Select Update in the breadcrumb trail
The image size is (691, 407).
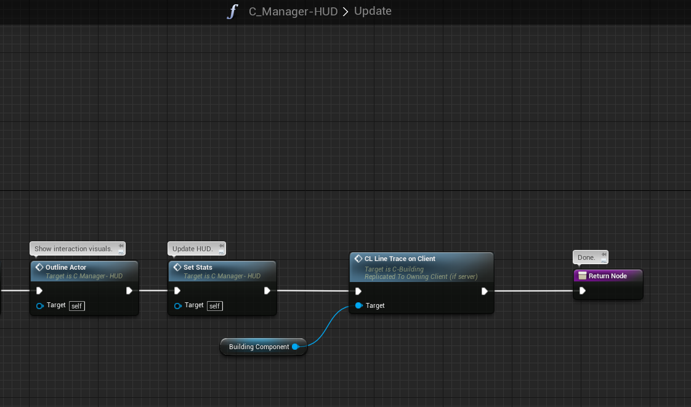(373, 12)
